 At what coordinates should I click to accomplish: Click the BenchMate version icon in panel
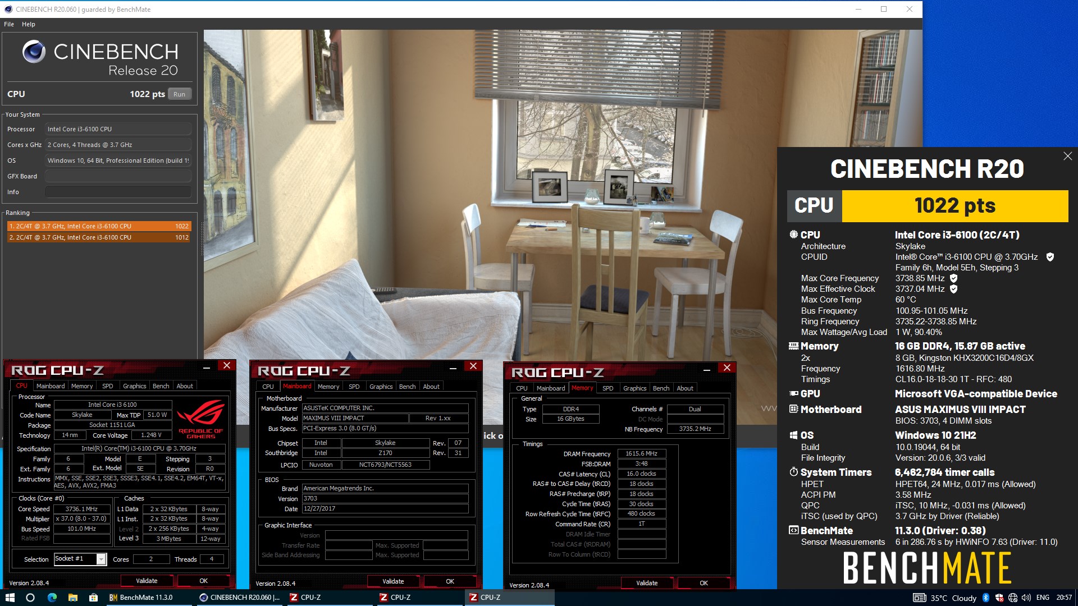tap(793, 530)
